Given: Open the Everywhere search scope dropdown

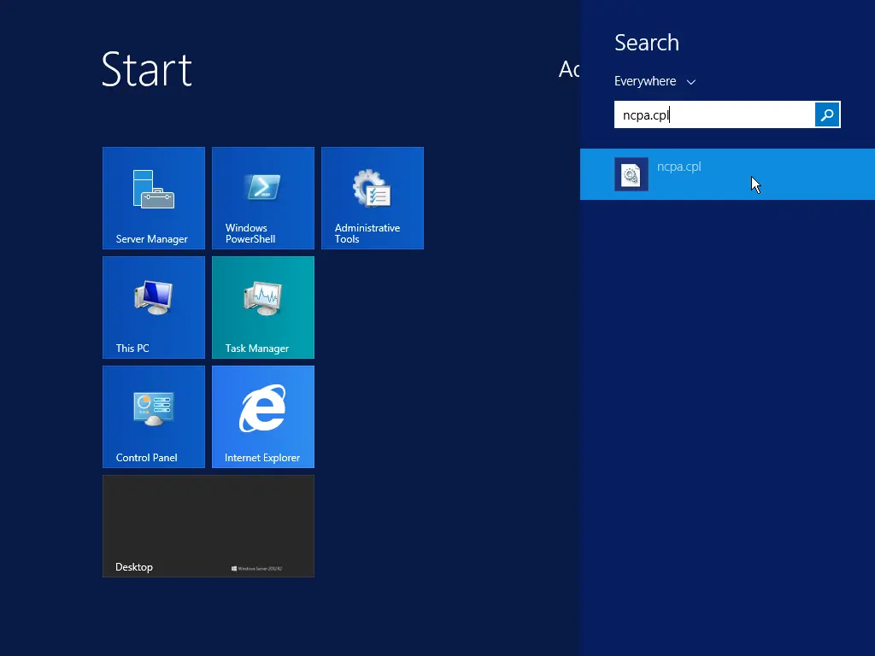Looking at the screenshot, I should tap(645, 81).
